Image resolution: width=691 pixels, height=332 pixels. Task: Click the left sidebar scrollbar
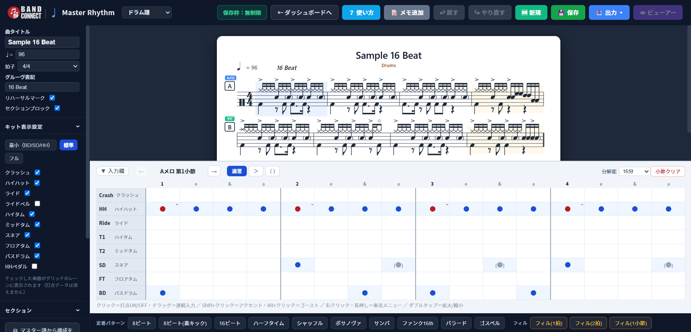pyautogui.click(x=87, y=132)
